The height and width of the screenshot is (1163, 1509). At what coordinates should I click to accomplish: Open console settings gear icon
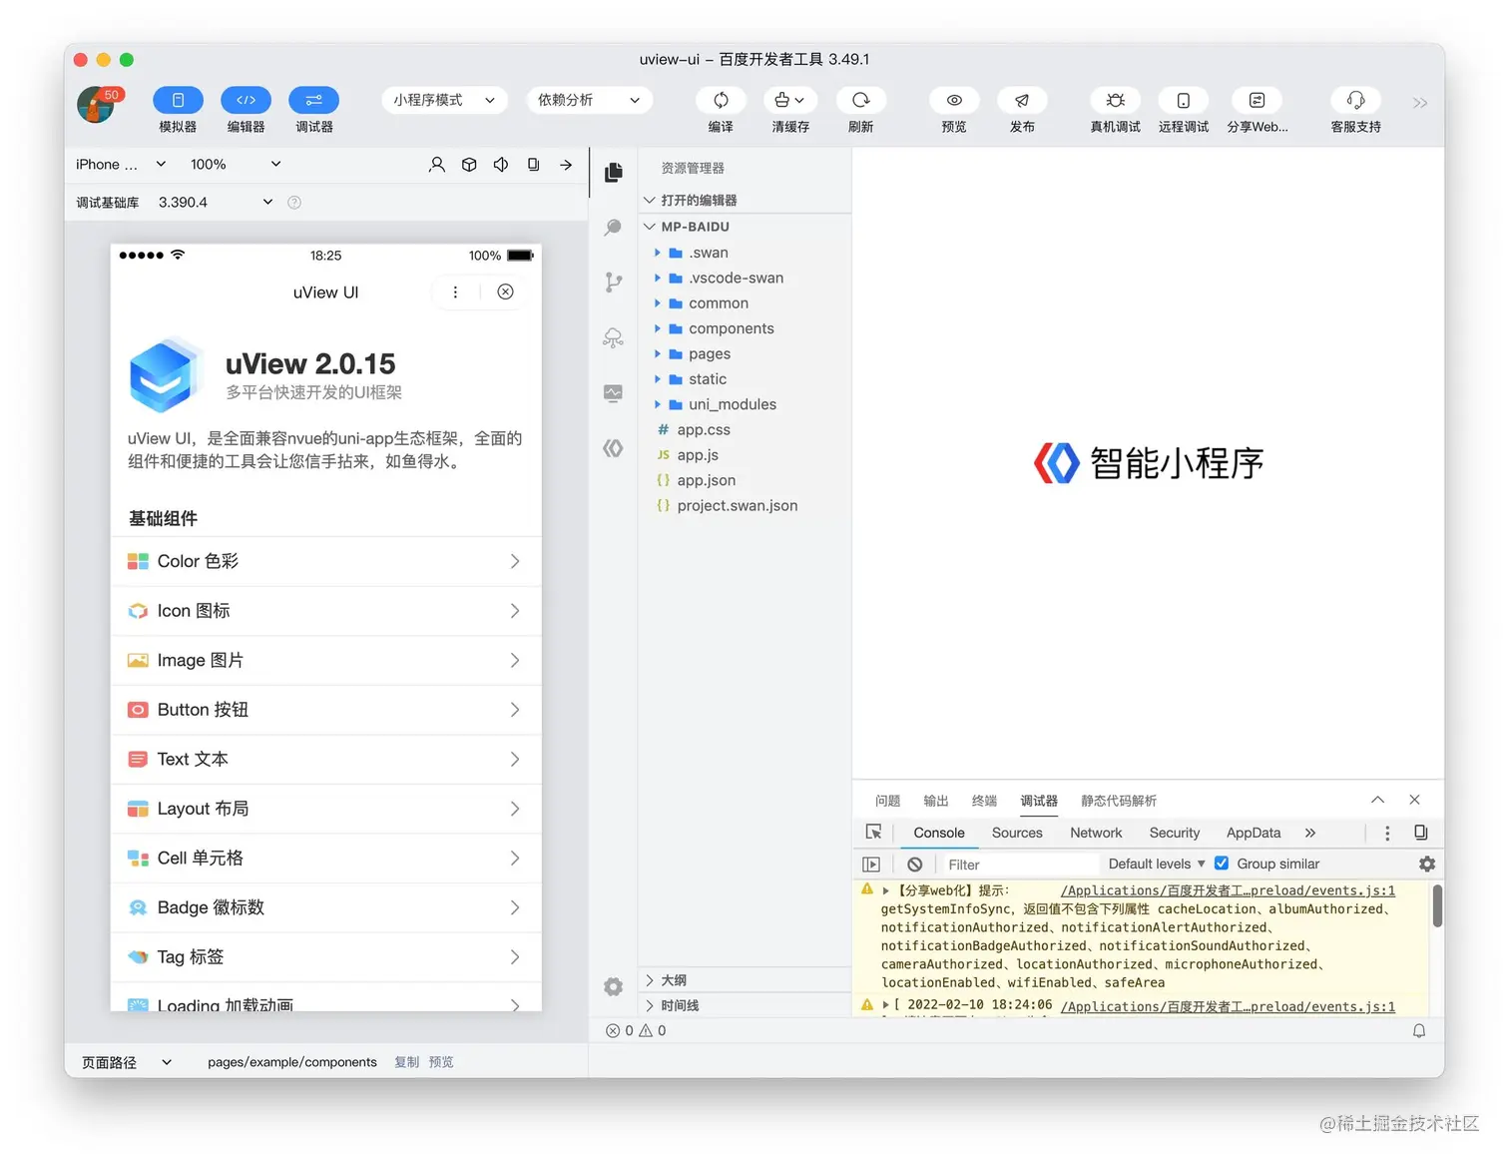(1427, 864)
